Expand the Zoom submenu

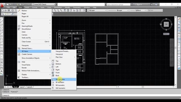click(x=35, y=20)
